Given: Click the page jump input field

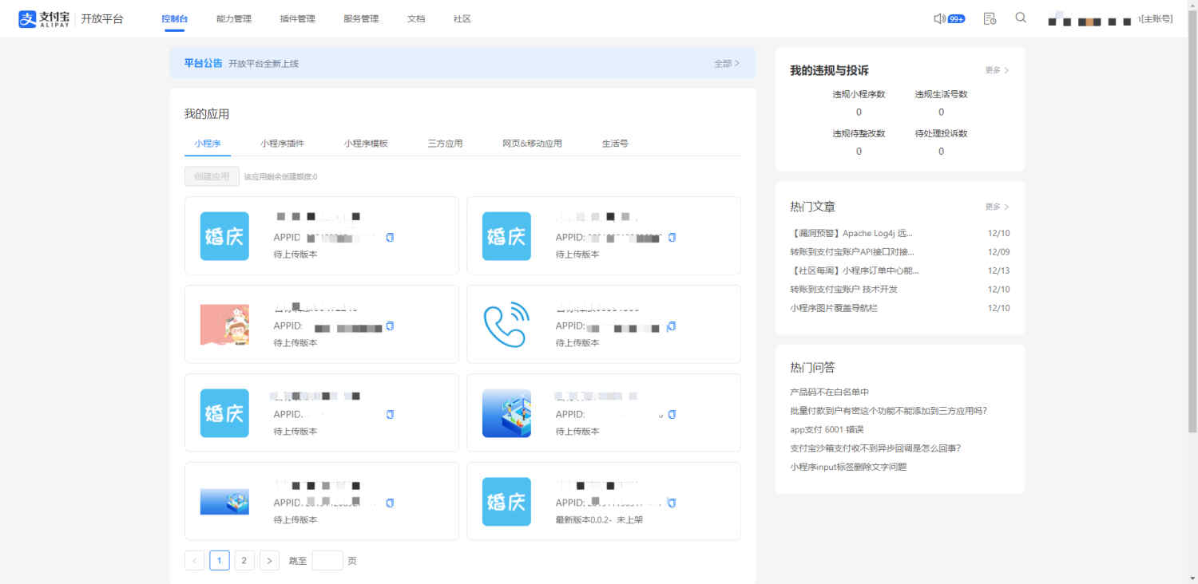Looking at the screenshot, I should (x=327, y=560).
